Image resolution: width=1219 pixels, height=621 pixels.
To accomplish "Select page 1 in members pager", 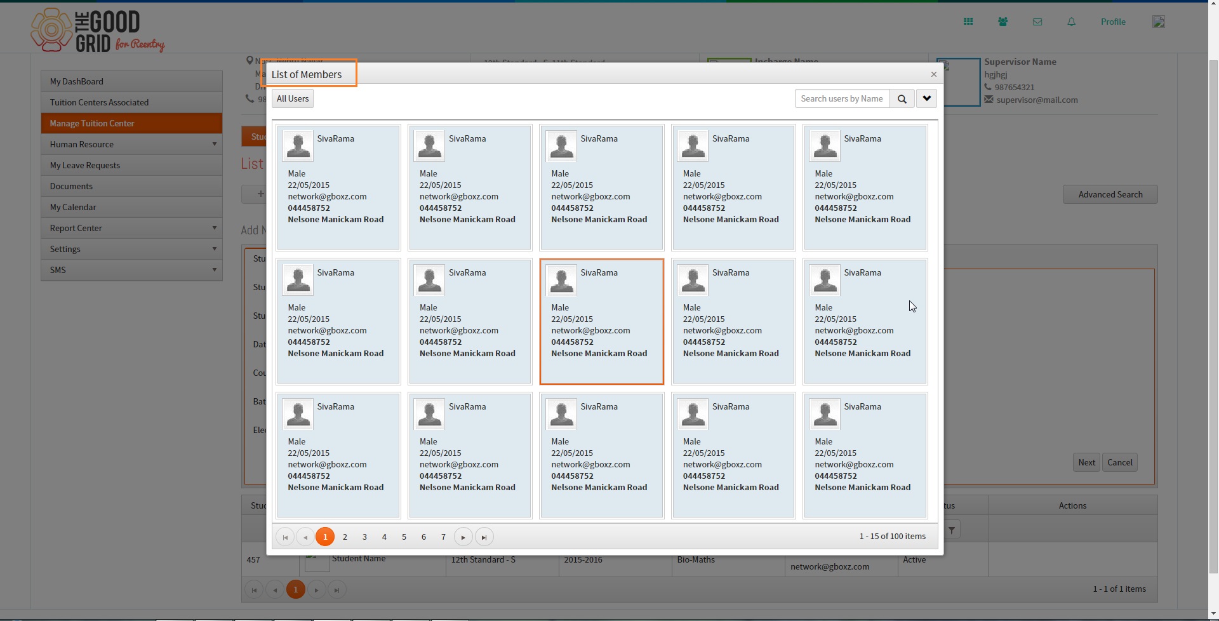I will click(325, 537).
